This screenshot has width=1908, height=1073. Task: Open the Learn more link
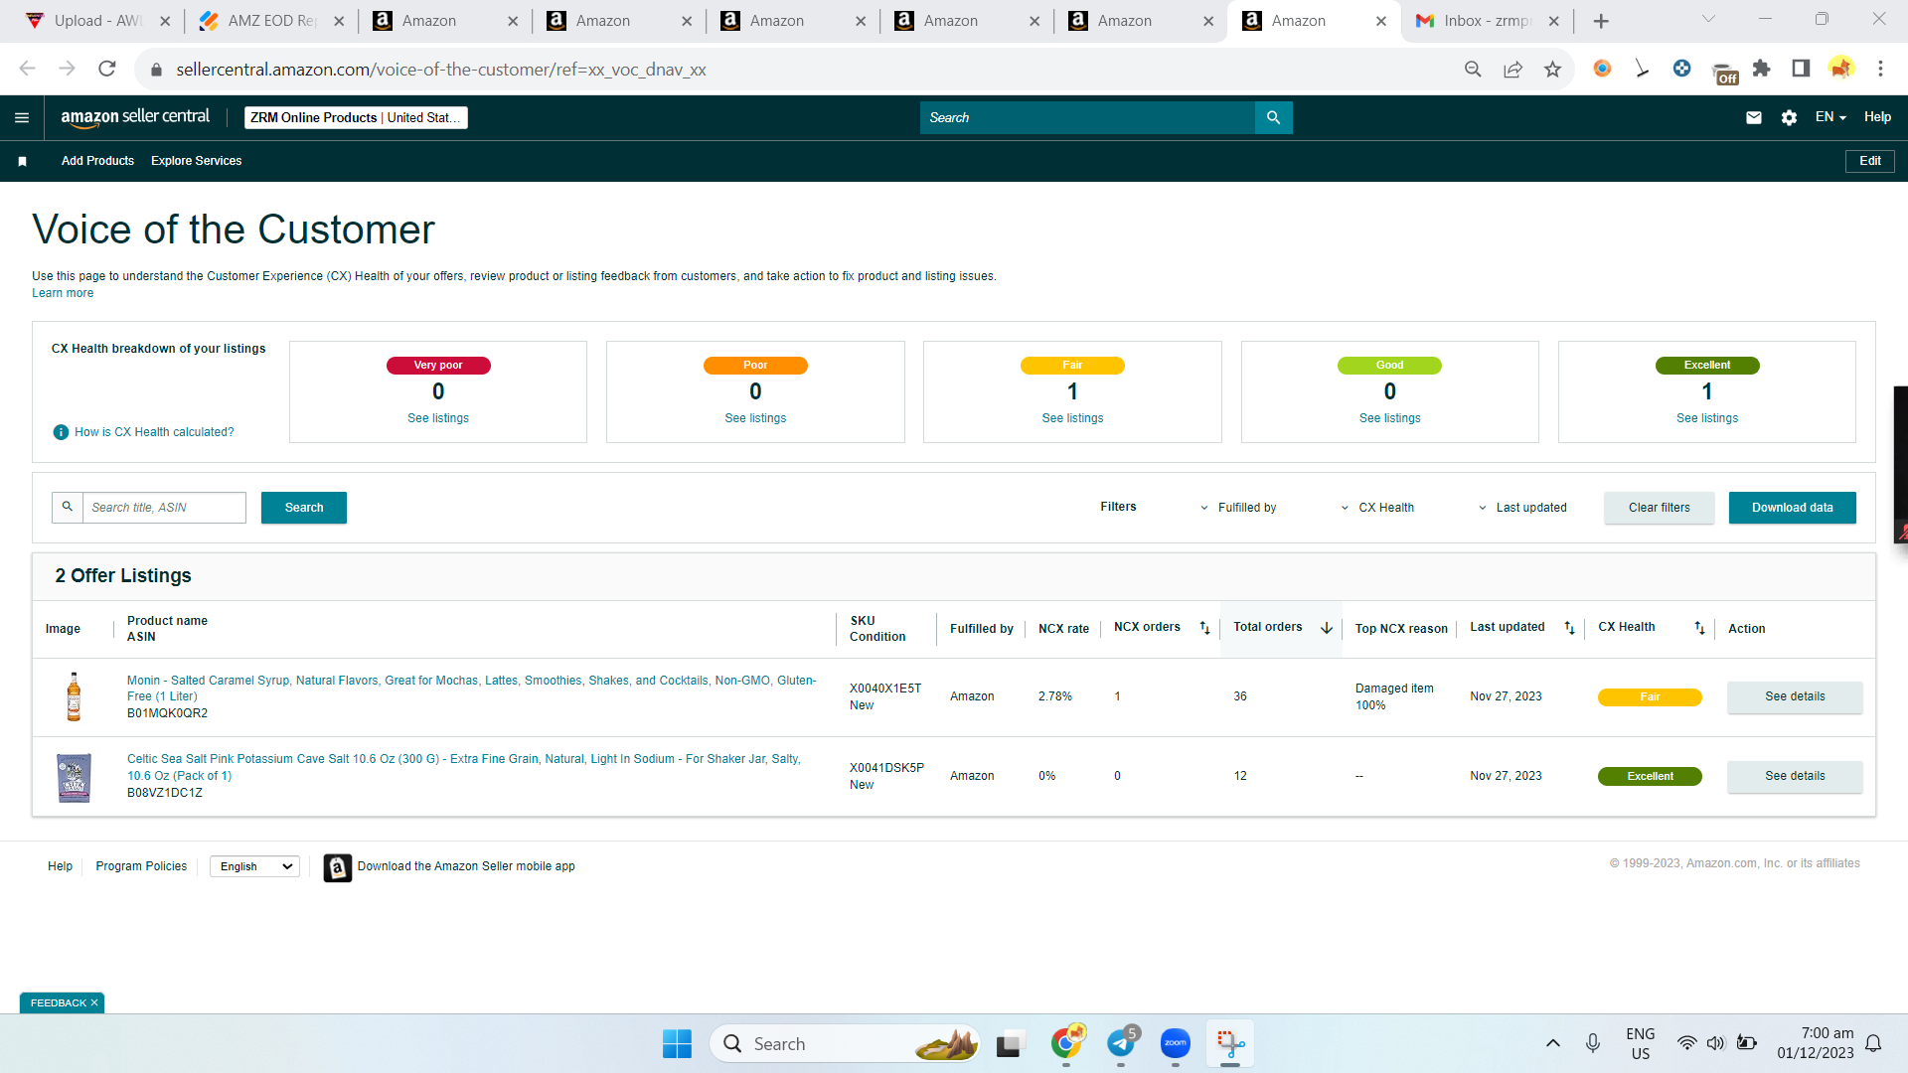point(63,293)
